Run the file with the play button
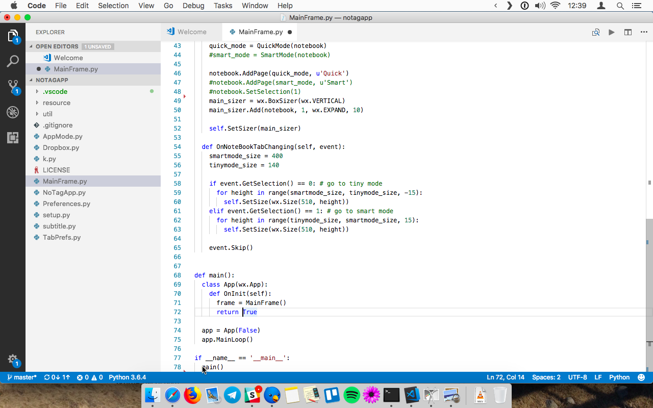The height and width of the screenshot is (408, 653). click(612, 32)
